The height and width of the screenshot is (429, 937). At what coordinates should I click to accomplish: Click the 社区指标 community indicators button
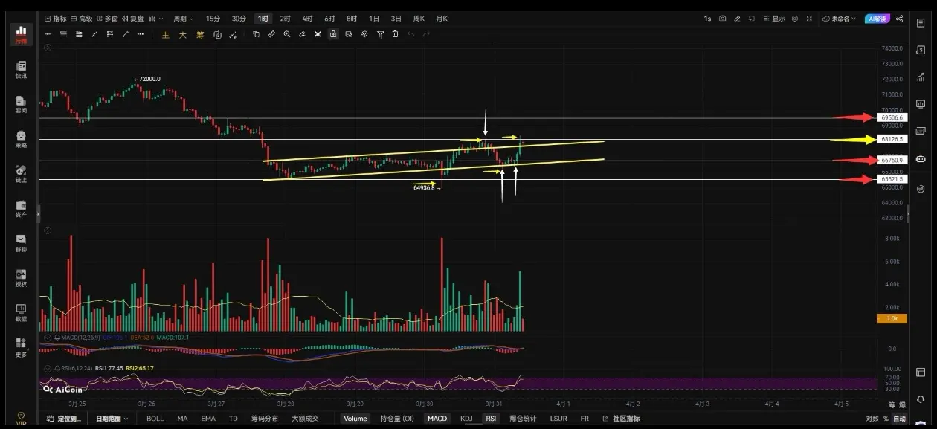point(622,419)
